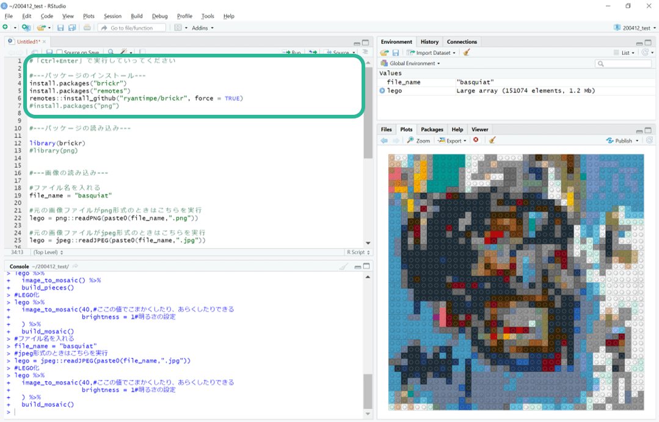Click the file_name variable row
This screenshot has height=422, width=659.
coord(516,82)
